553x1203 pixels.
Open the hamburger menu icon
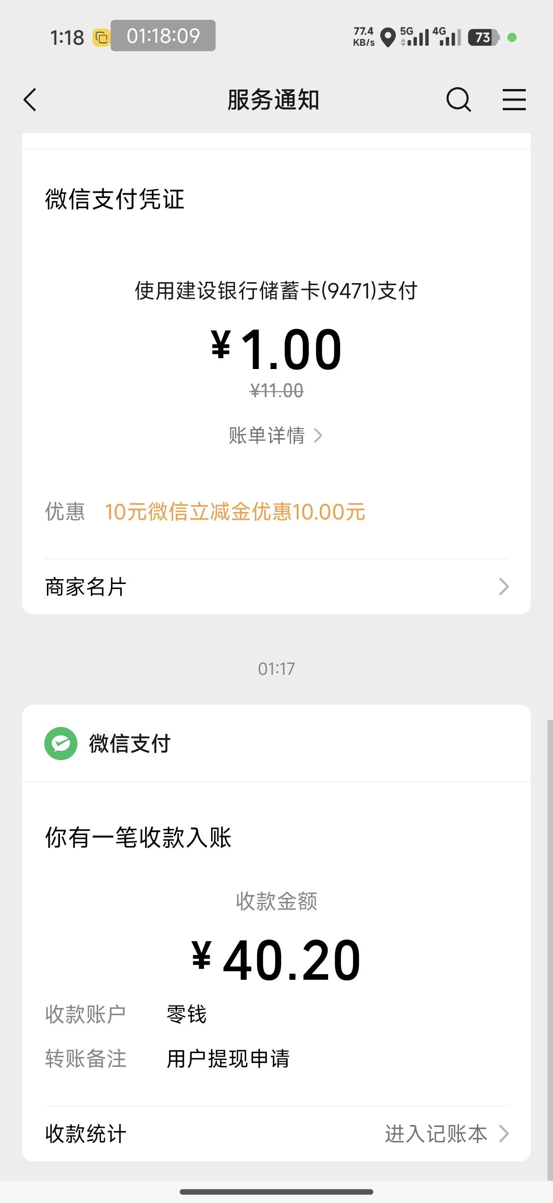(514, 100)
